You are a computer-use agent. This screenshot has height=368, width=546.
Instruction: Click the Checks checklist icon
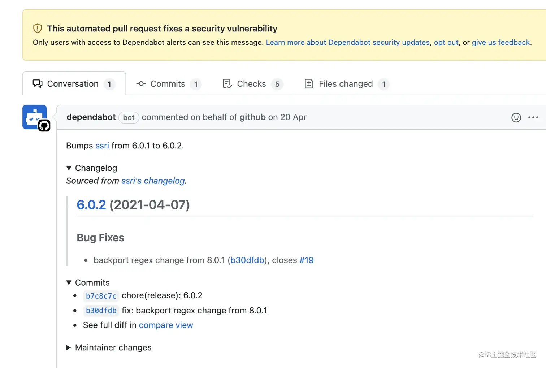227,84
